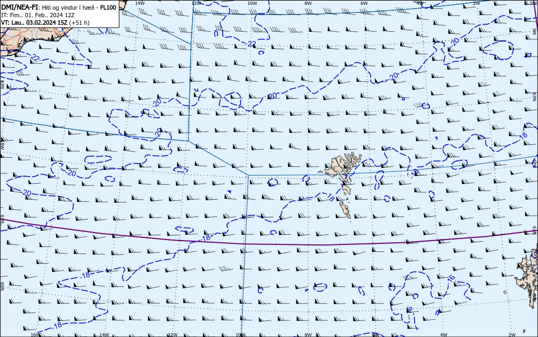Viewport: 538px width, 337px height.
Task: Click the "DMI/NEA-FI" chart title text
Action: pyautogui.click(x=19, y=8)
